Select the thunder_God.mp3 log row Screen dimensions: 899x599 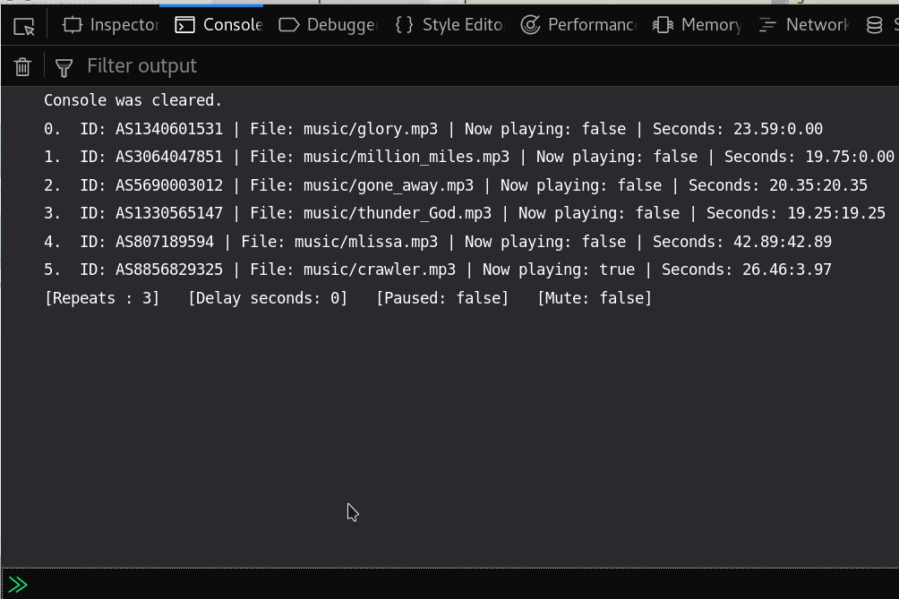click(x=465, y=213)
